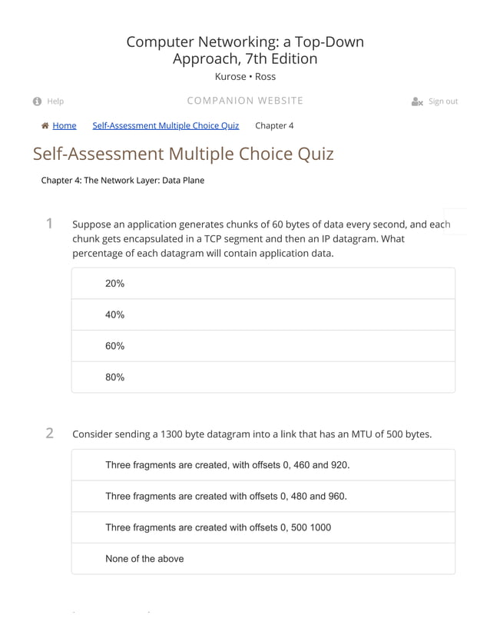
Task: Click the Help info icon
Action: pos(37,101)
